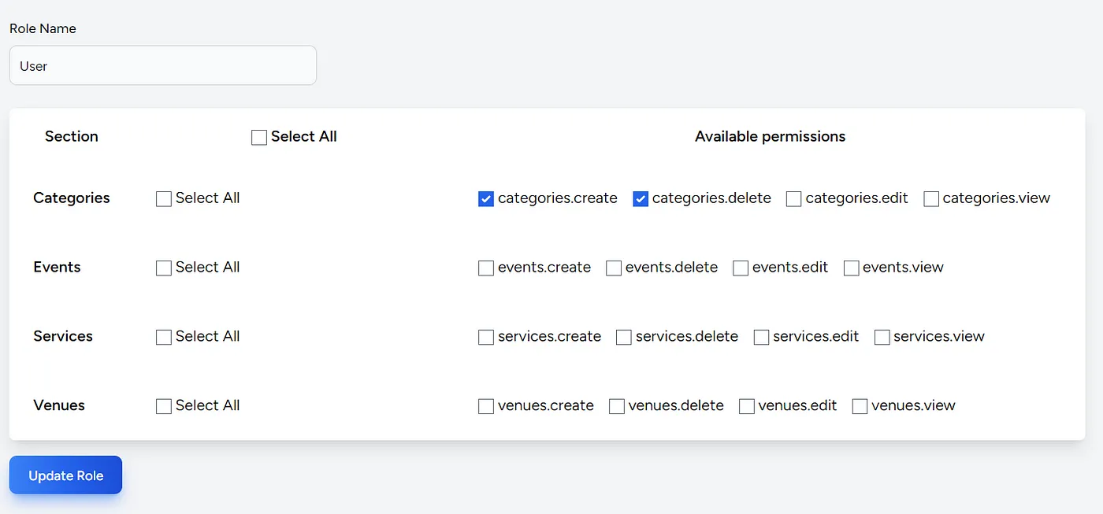Click the Categories section label

tap(72, 198)
